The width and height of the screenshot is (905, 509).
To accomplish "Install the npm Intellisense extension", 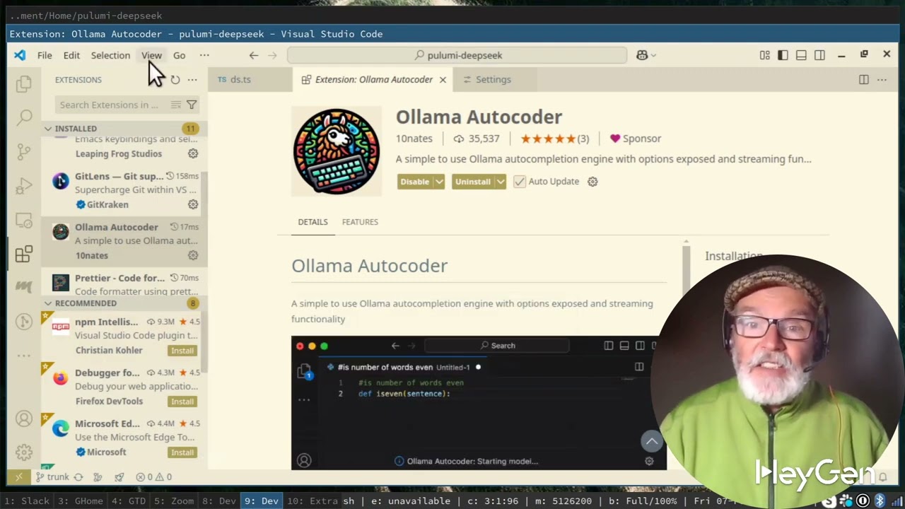I will point(182,351).
